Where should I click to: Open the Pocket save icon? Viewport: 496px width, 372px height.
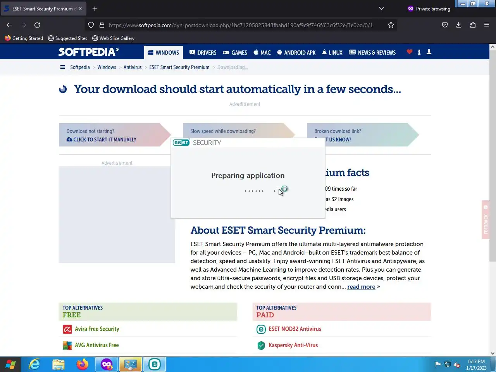445,25
